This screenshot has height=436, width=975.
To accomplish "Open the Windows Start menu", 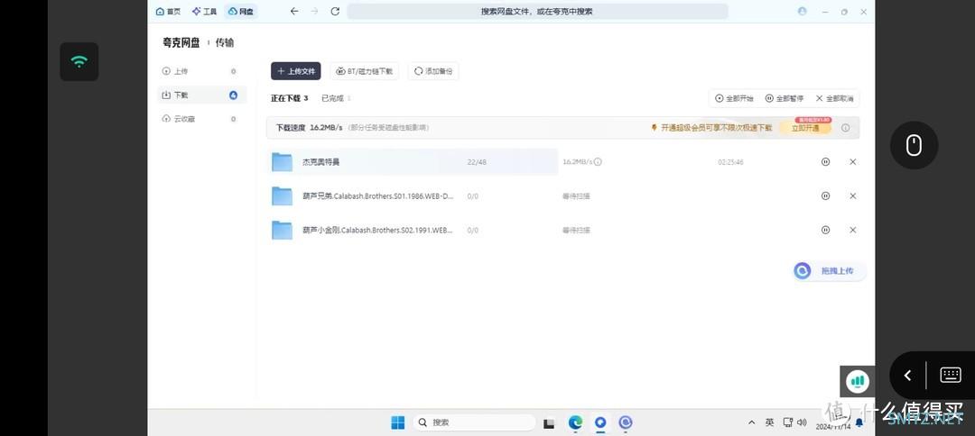I will pos(398,422).
